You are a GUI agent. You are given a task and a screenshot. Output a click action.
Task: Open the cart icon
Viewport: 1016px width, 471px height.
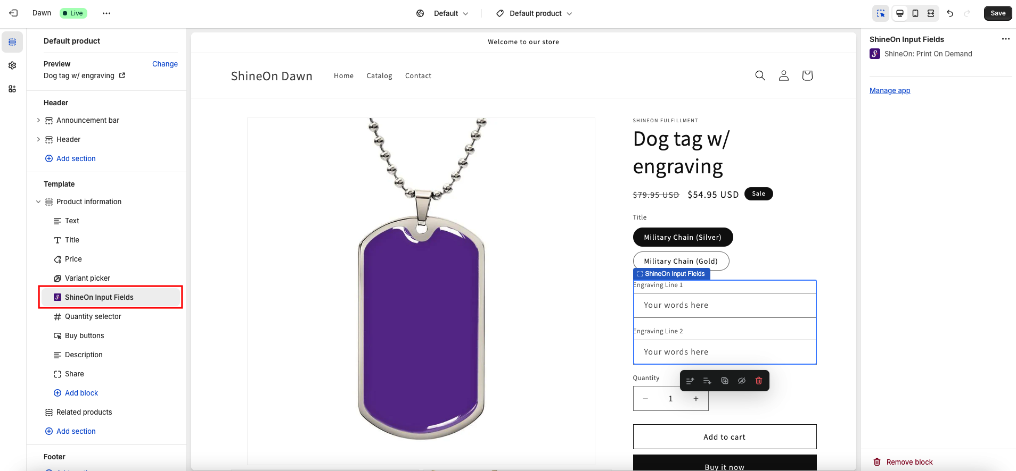[x=807, y=75]
